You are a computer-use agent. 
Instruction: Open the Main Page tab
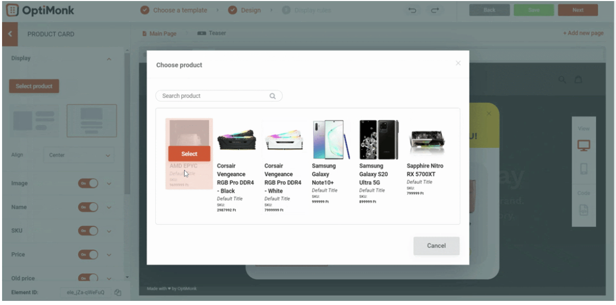[x=159, y=34]
